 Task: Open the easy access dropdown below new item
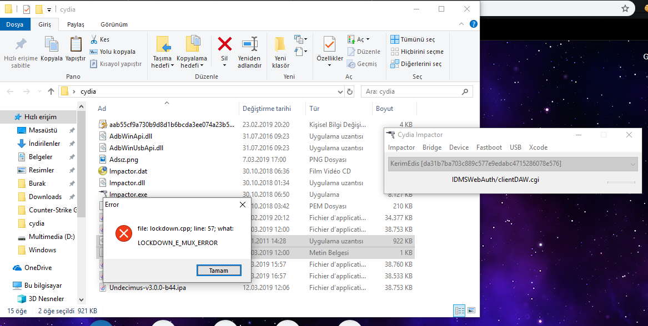(300, 52)
